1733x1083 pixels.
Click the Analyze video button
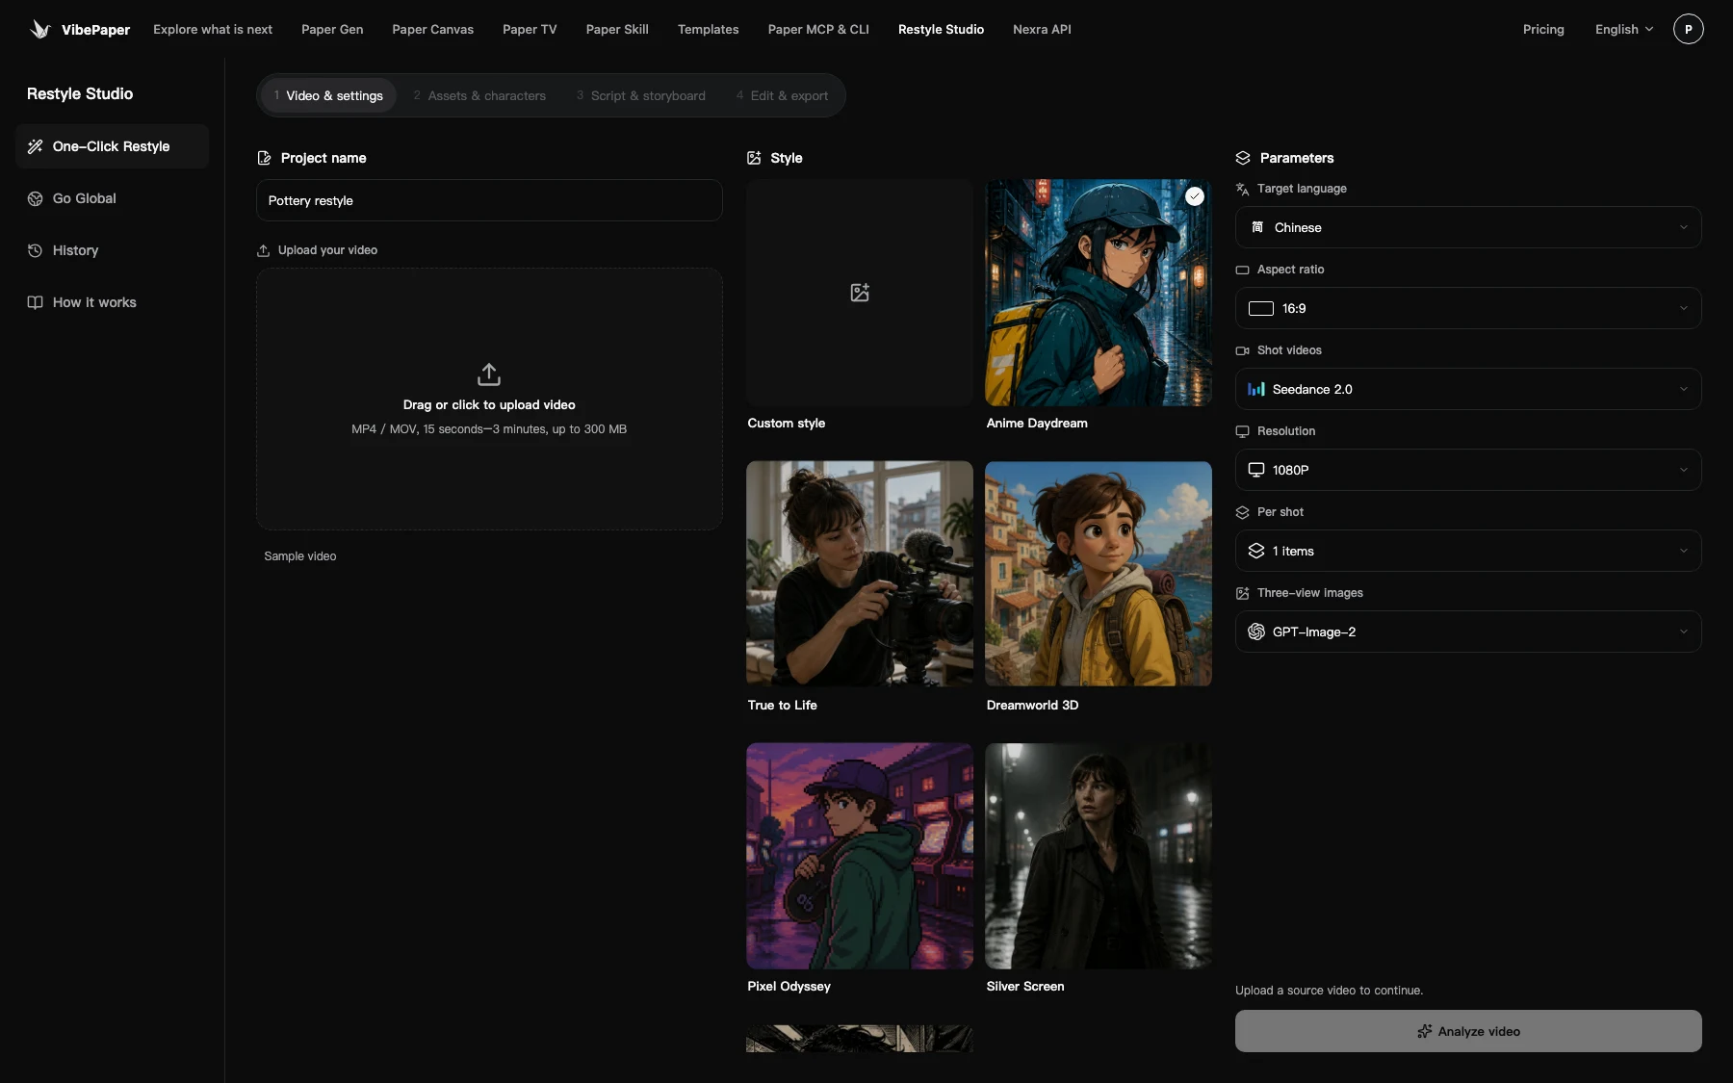click(1468, 1031)
